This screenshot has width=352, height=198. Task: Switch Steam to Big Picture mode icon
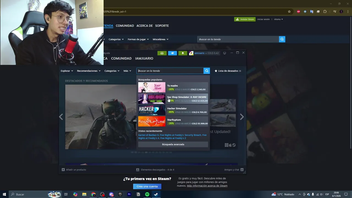point(224,53)
